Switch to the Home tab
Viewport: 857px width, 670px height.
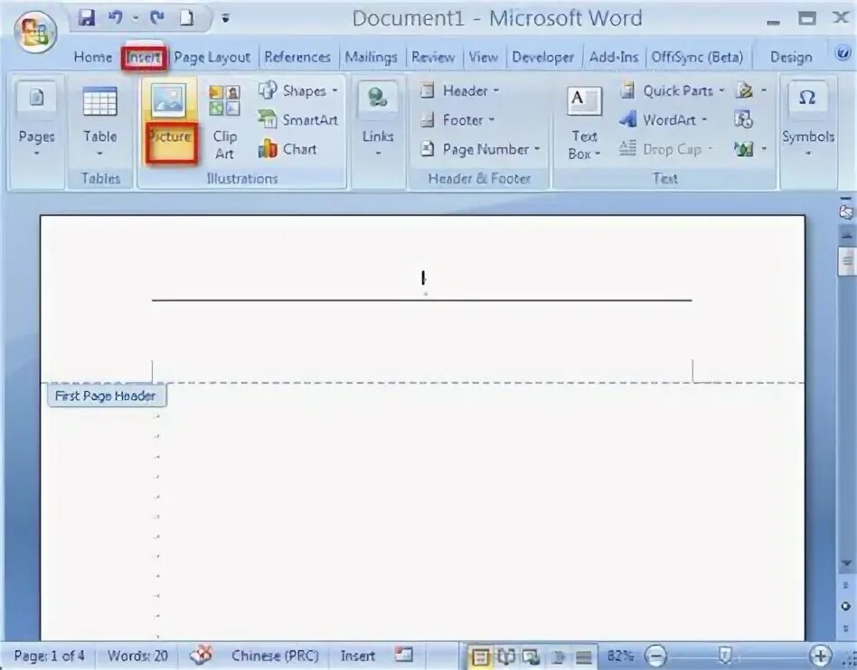point(92,57)
